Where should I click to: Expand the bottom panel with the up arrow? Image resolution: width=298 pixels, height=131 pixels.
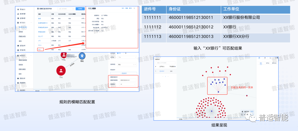click(107, 91)
